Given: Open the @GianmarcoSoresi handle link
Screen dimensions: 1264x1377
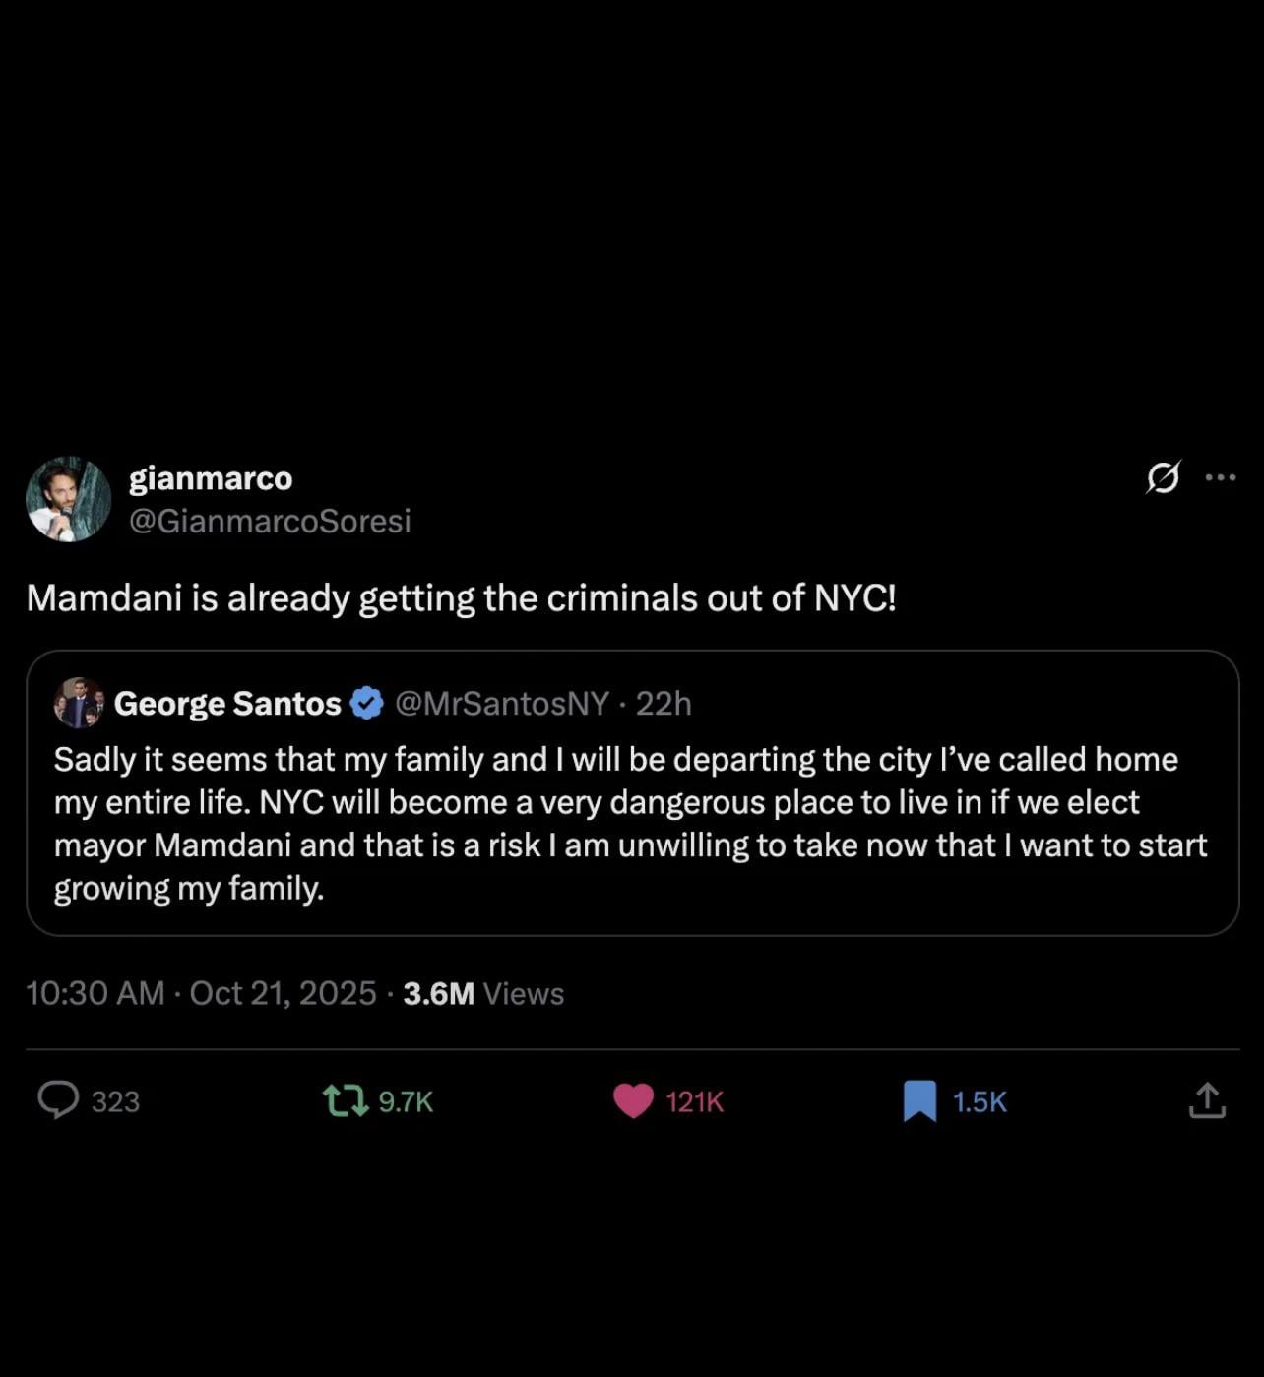Looking at the screenshot, I should [270, 521].
